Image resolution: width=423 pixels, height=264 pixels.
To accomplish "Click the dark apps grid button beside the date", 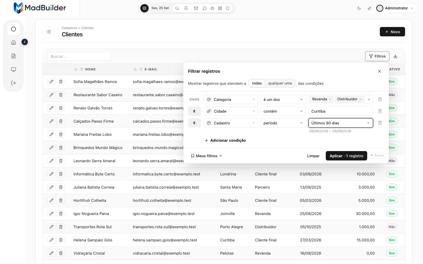I will [145, 8].
